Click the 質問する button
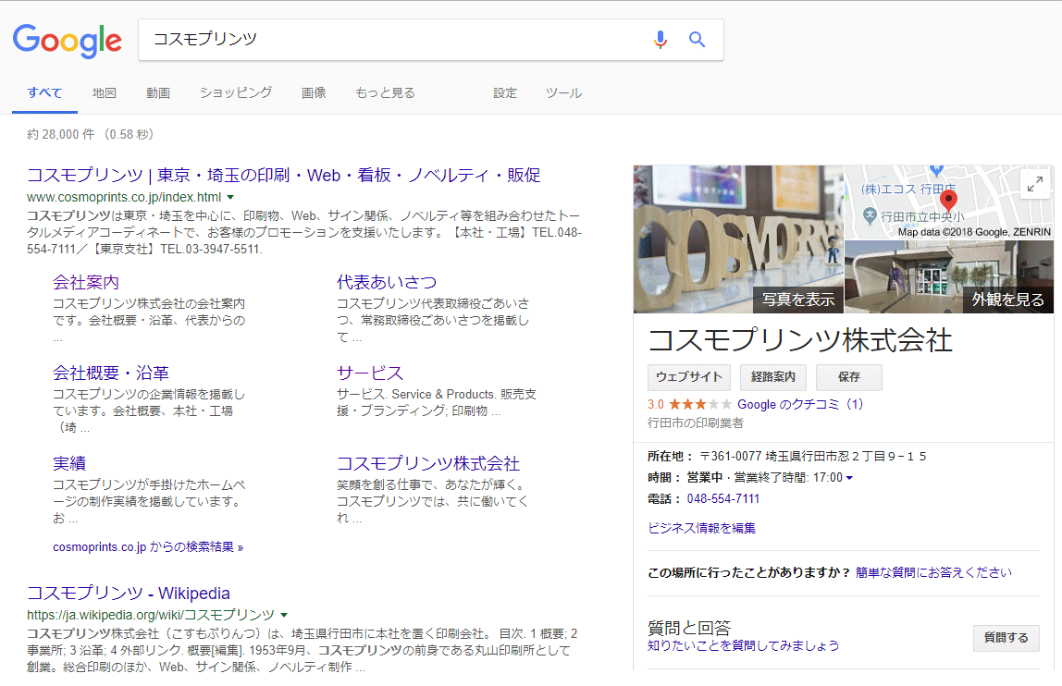The height and width of the screenshot is (686, 1062). coord(1006,638)
